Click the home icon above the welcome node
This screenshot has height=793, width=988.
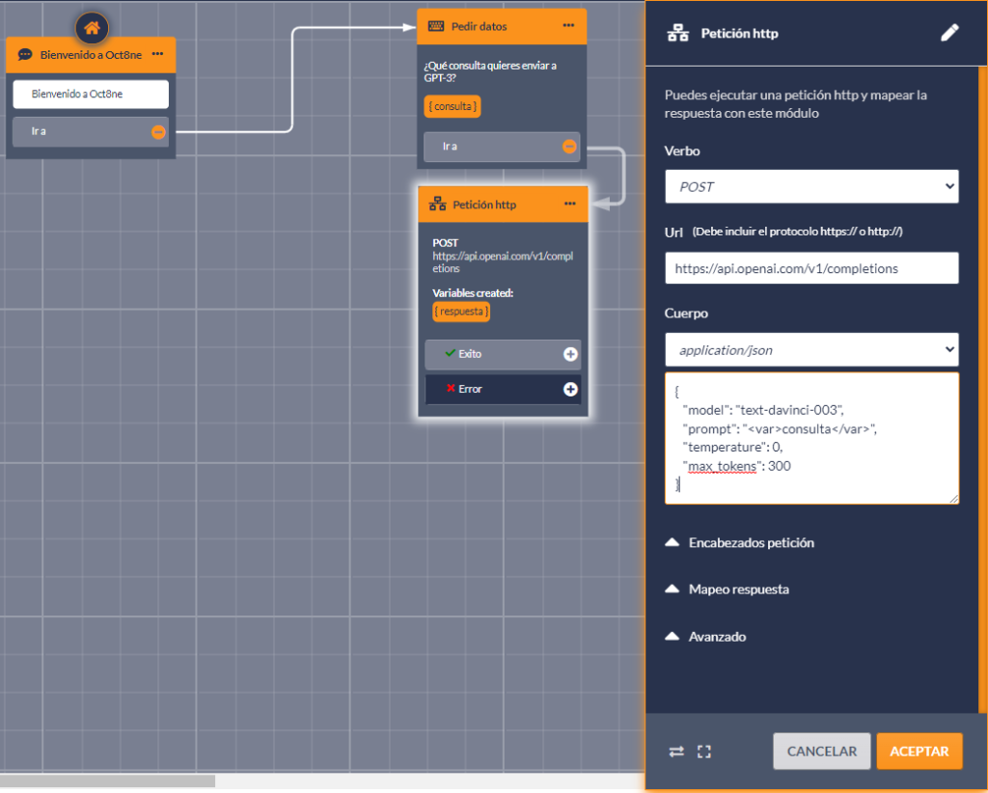(92, 28)
